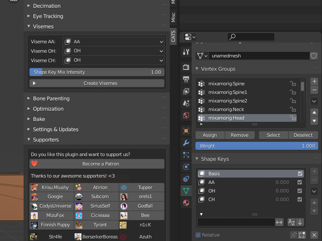322x241 pixels.
Task: Open the Modifier properties wrench tab
Action: (186, 143)
